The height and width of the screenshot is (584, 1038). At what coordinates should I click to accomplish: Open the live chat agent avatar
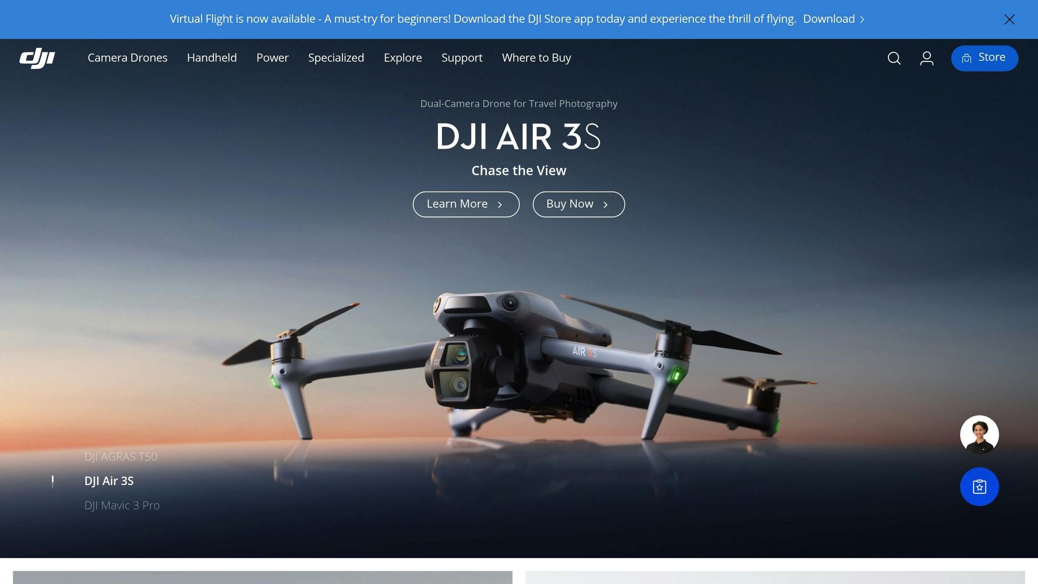979,434
